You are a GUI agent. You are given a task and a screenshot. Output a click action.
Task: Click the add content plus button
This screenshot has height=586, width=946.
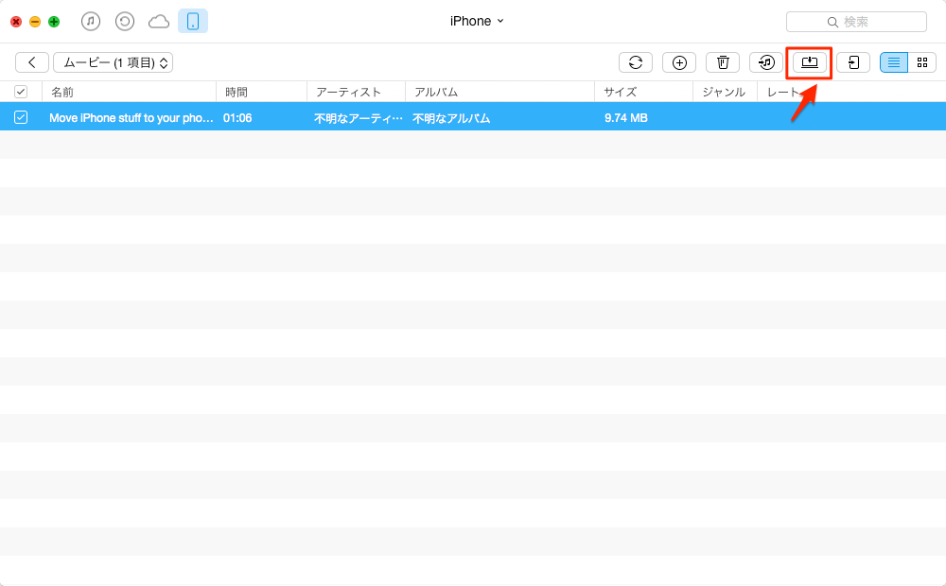pos(679,62)
